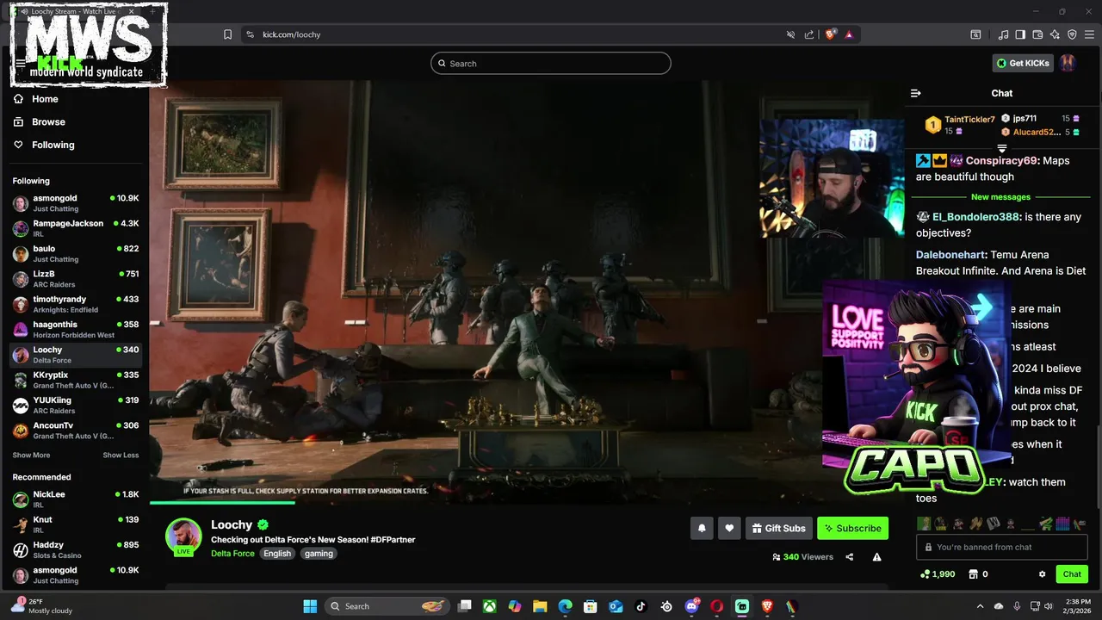The width and height of the screenshot is (1102, 620).
Task: Open Windows Start menu
Action: 310,606
